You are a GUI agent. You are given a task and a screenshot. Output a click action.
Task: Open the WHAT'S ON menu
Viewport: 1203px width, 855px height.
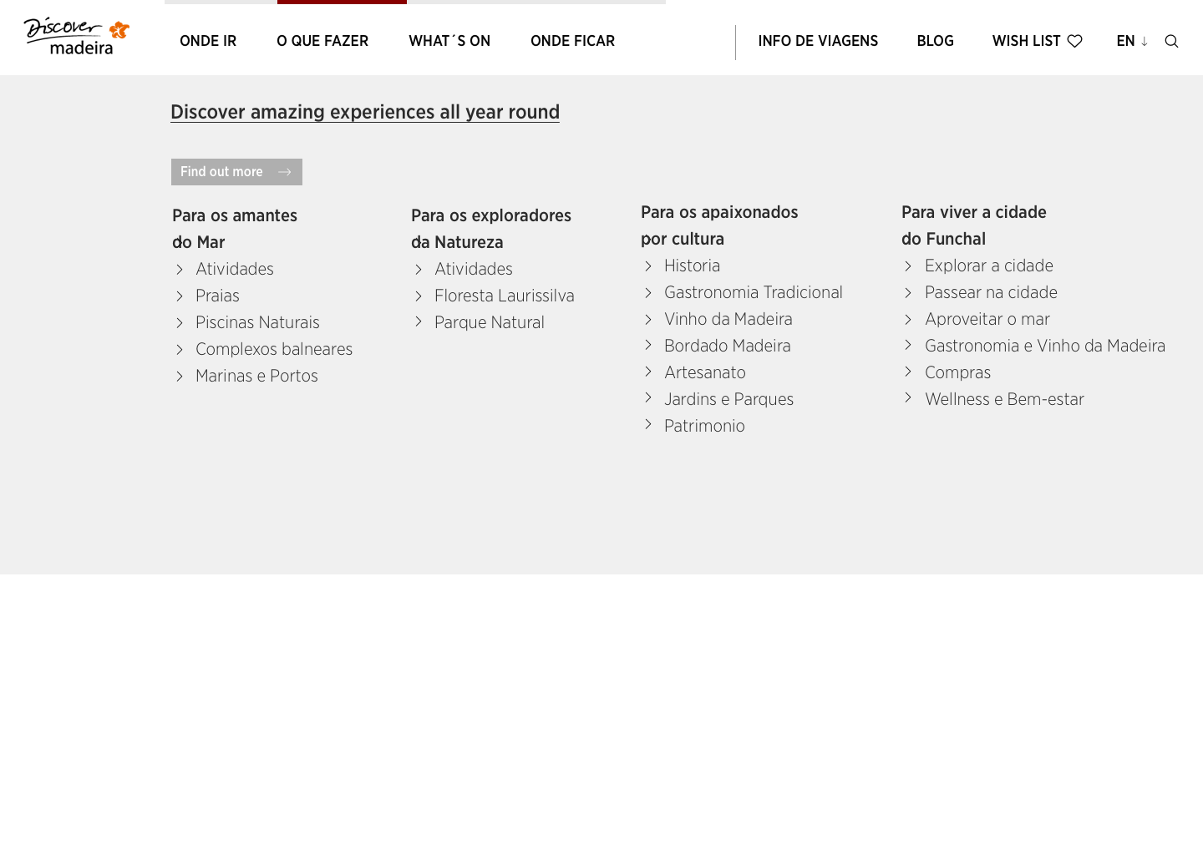[449, 41]
